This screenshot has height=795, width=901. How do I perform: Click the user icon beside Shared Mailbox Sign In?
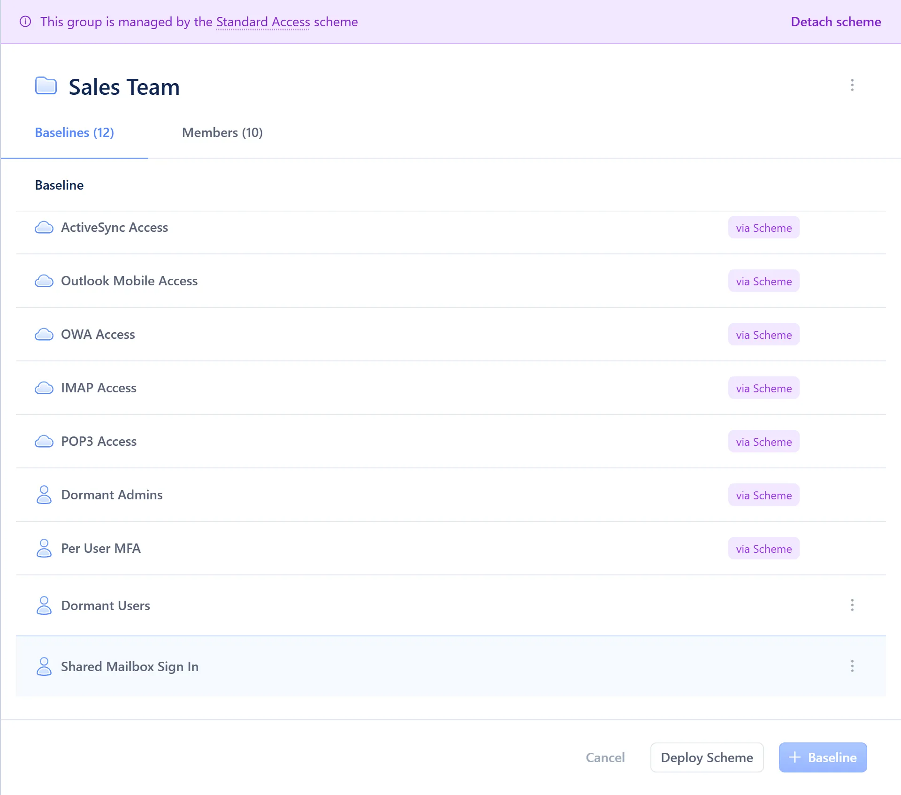(44, 666)
